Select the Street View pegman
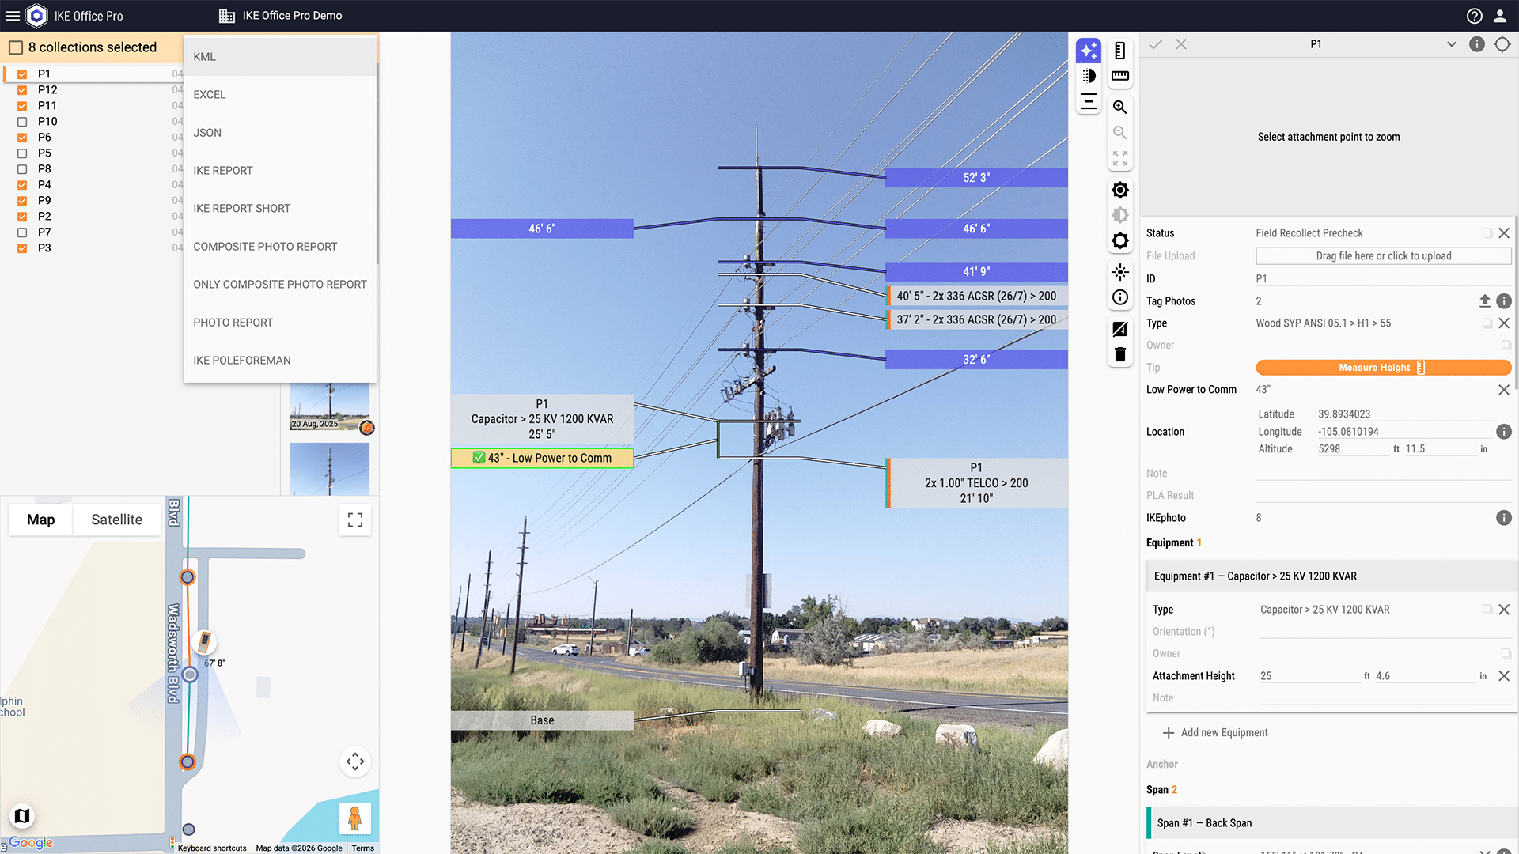 coord(355,818)
